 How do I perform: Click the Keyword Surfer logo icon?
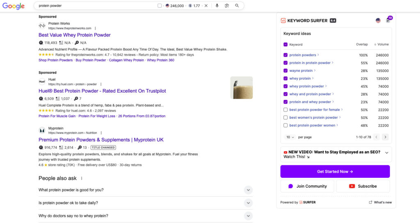tap(283, 20)
